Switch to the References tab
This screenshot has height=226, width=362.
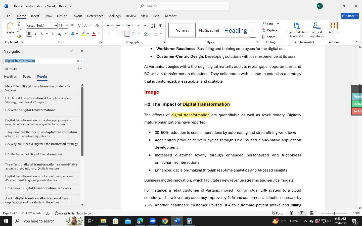tap(95, 16)
